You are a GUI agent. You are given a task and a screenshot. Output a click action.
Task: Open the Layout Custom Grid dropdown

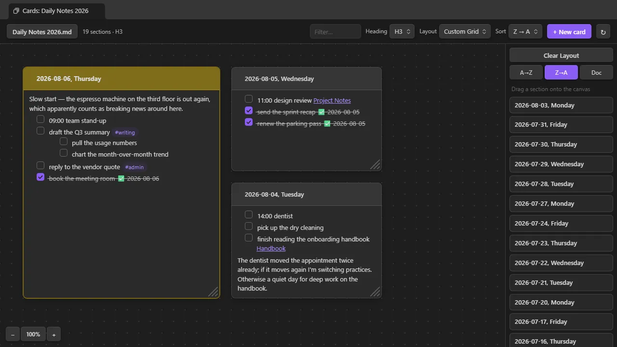pyautogui.click(x=465, y=32)
